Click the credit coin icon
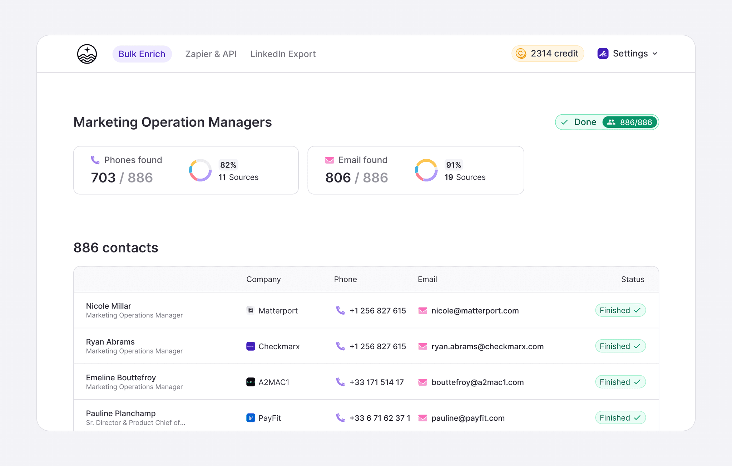 [521, 54]
